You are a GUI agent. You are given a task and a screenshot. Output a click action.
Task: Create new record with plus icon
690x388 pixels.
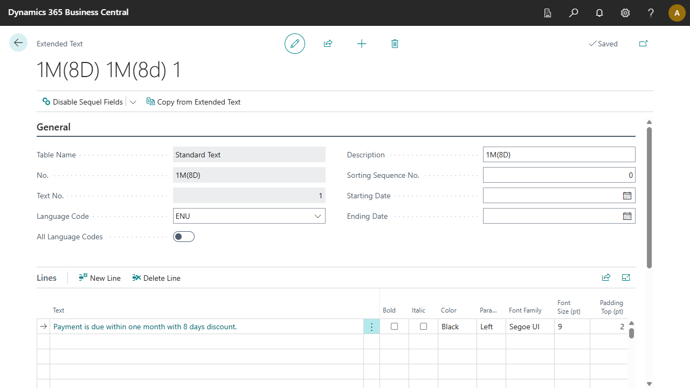click(362, 44)
